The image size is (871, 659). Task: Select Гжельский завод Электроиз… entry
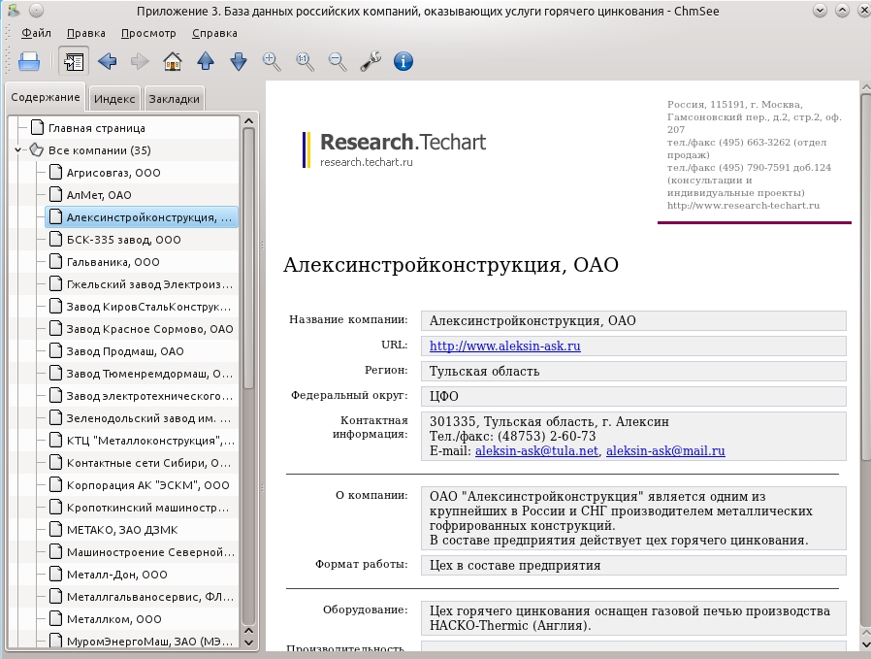click(149, 284)
